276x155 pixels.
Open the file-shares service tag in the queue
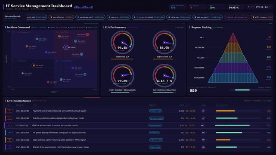click(x=155, y=147)
